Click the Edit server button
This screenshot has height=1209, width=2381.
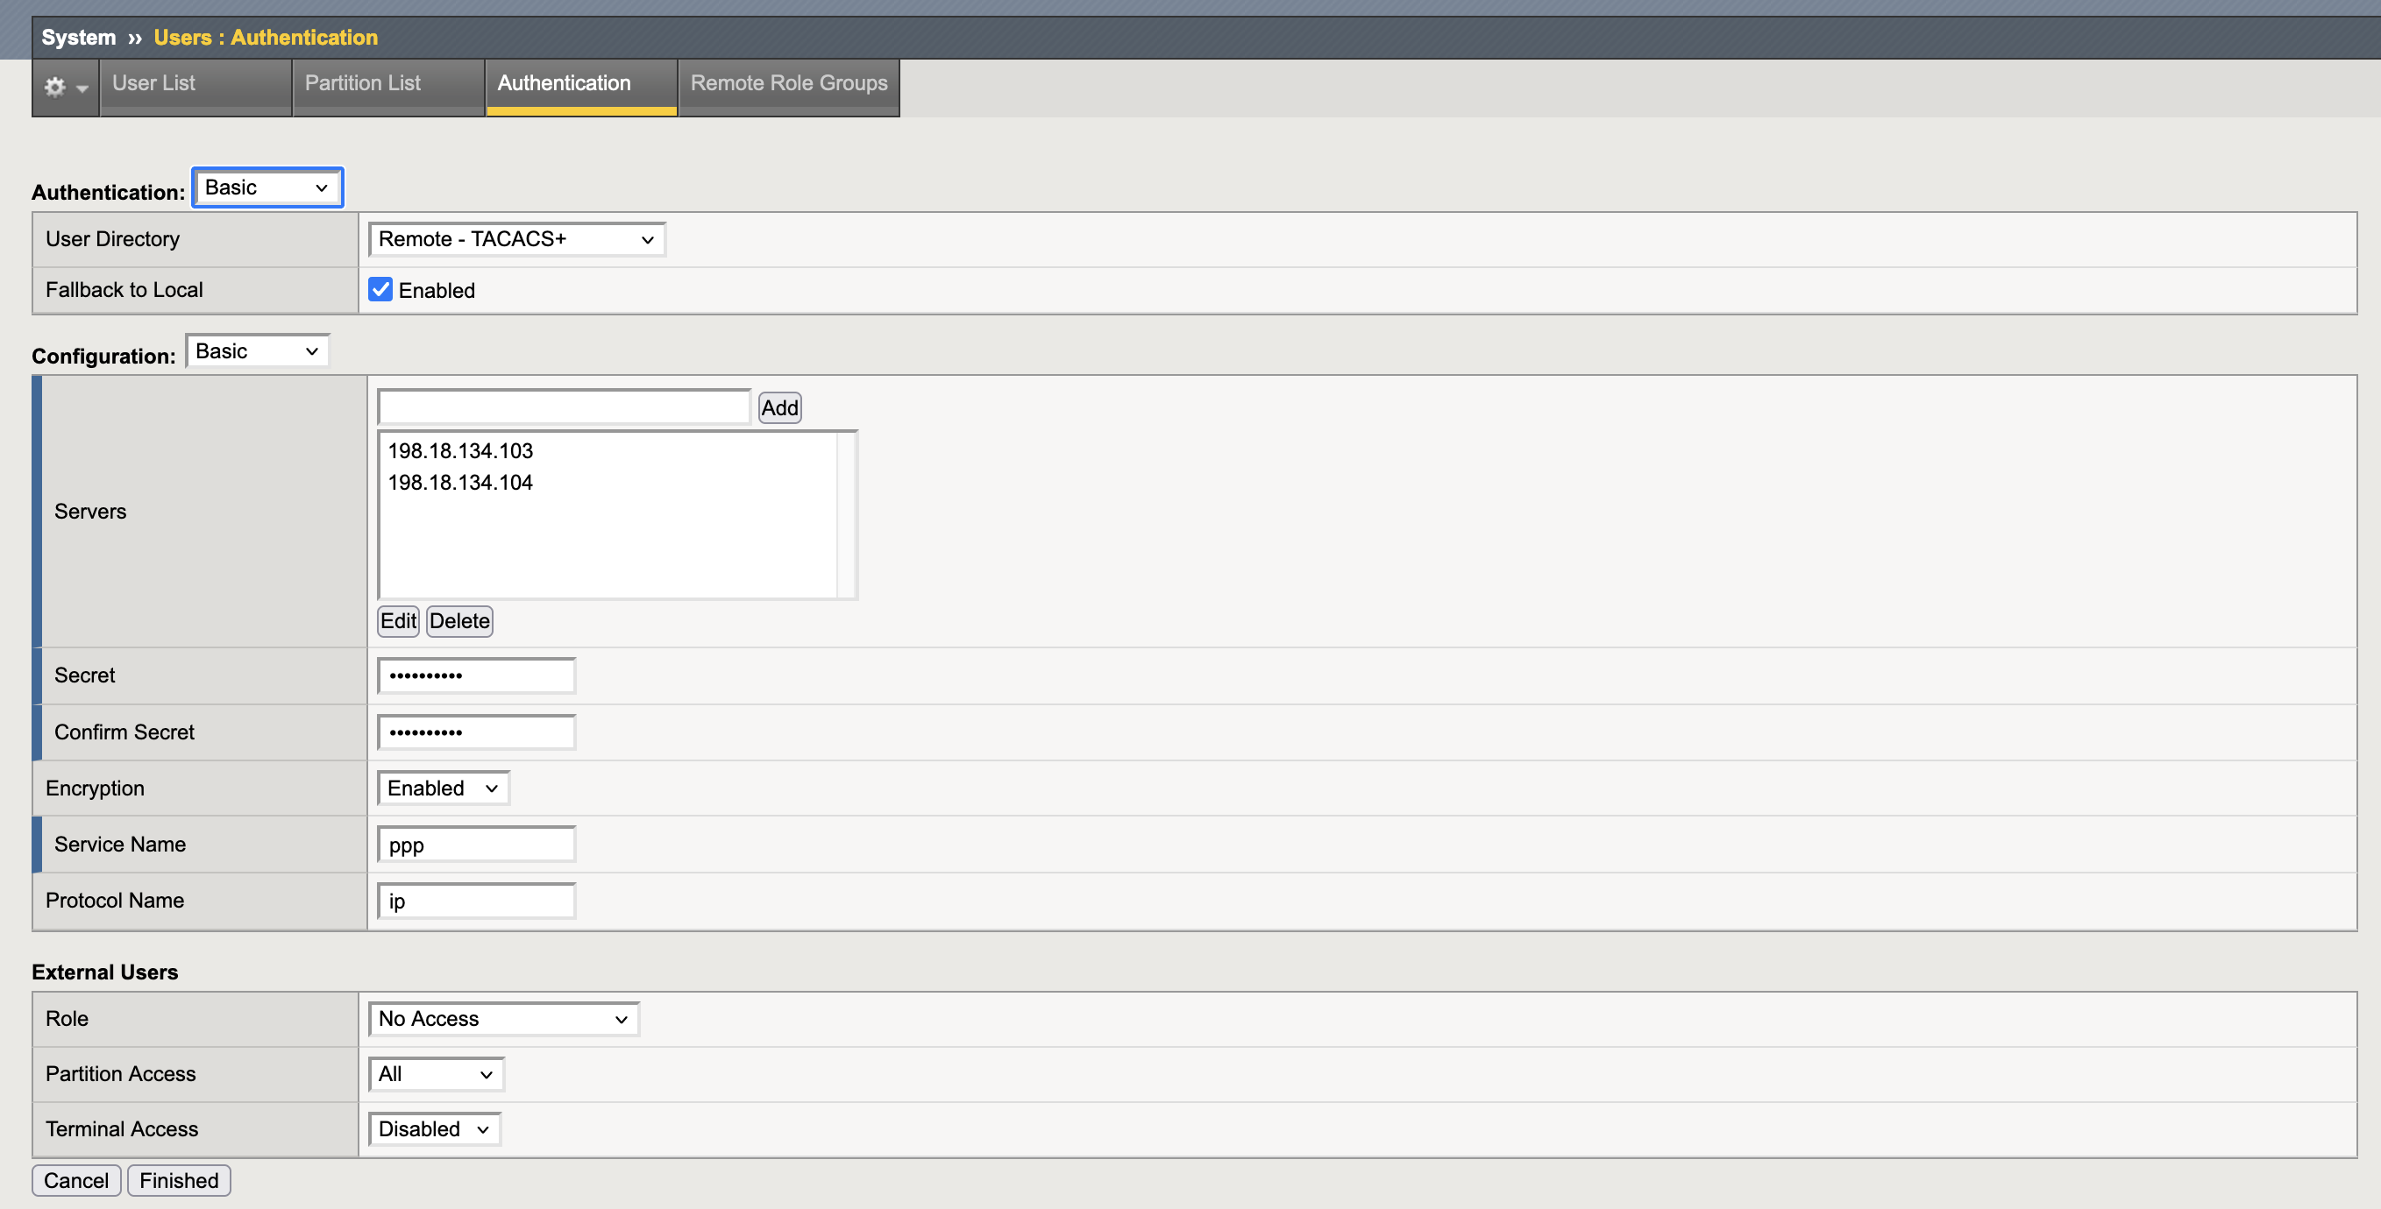(x=397, y=620)
